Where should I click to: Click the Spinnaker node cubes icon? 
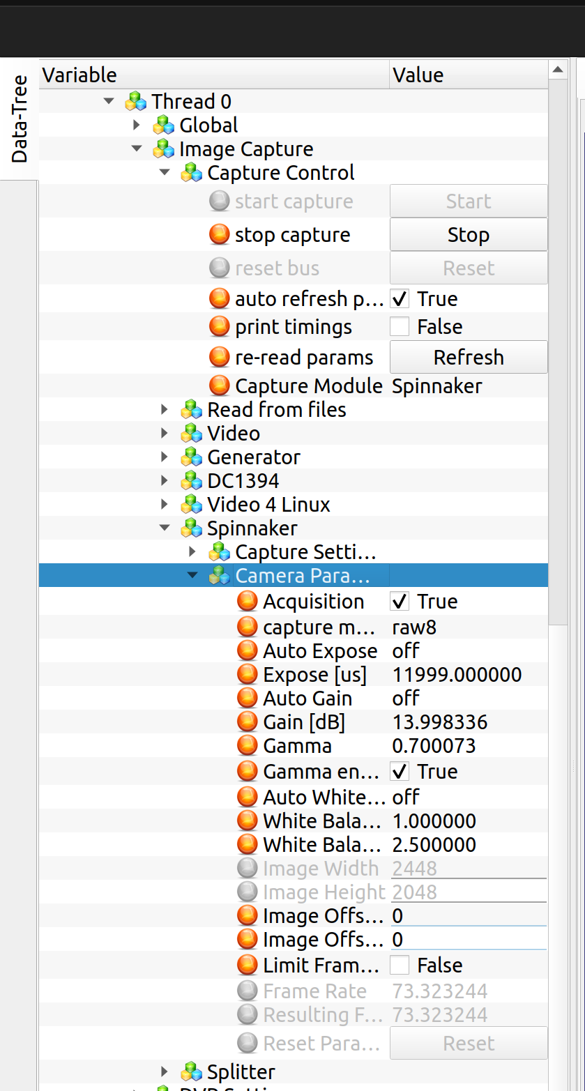tap(191, 528)
